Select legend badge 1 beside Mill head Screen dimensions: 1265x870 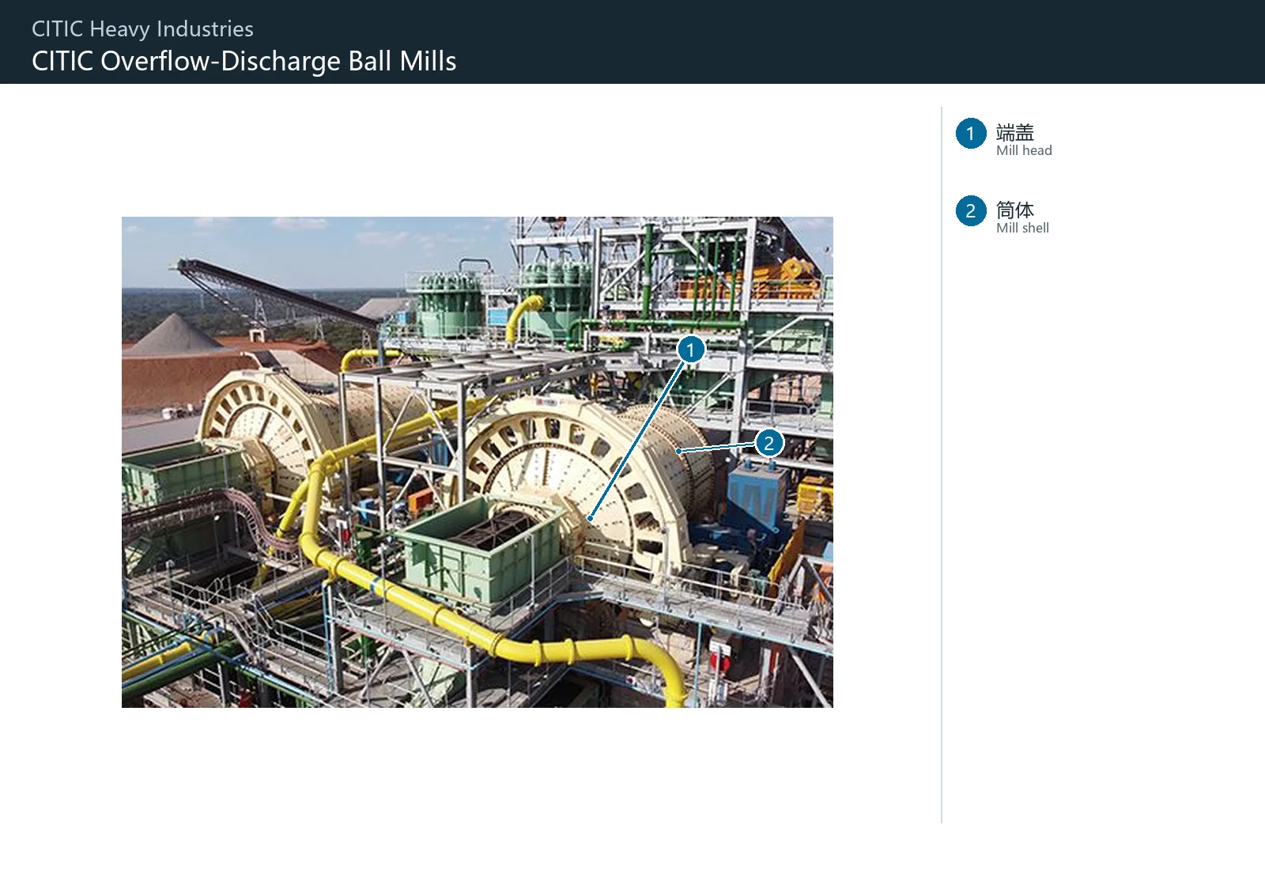[971, 134]
